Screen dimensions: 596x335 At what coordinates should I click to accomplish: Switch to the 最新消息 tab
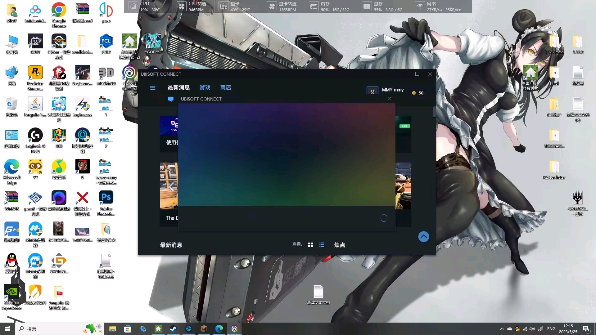tap(178, 87)
